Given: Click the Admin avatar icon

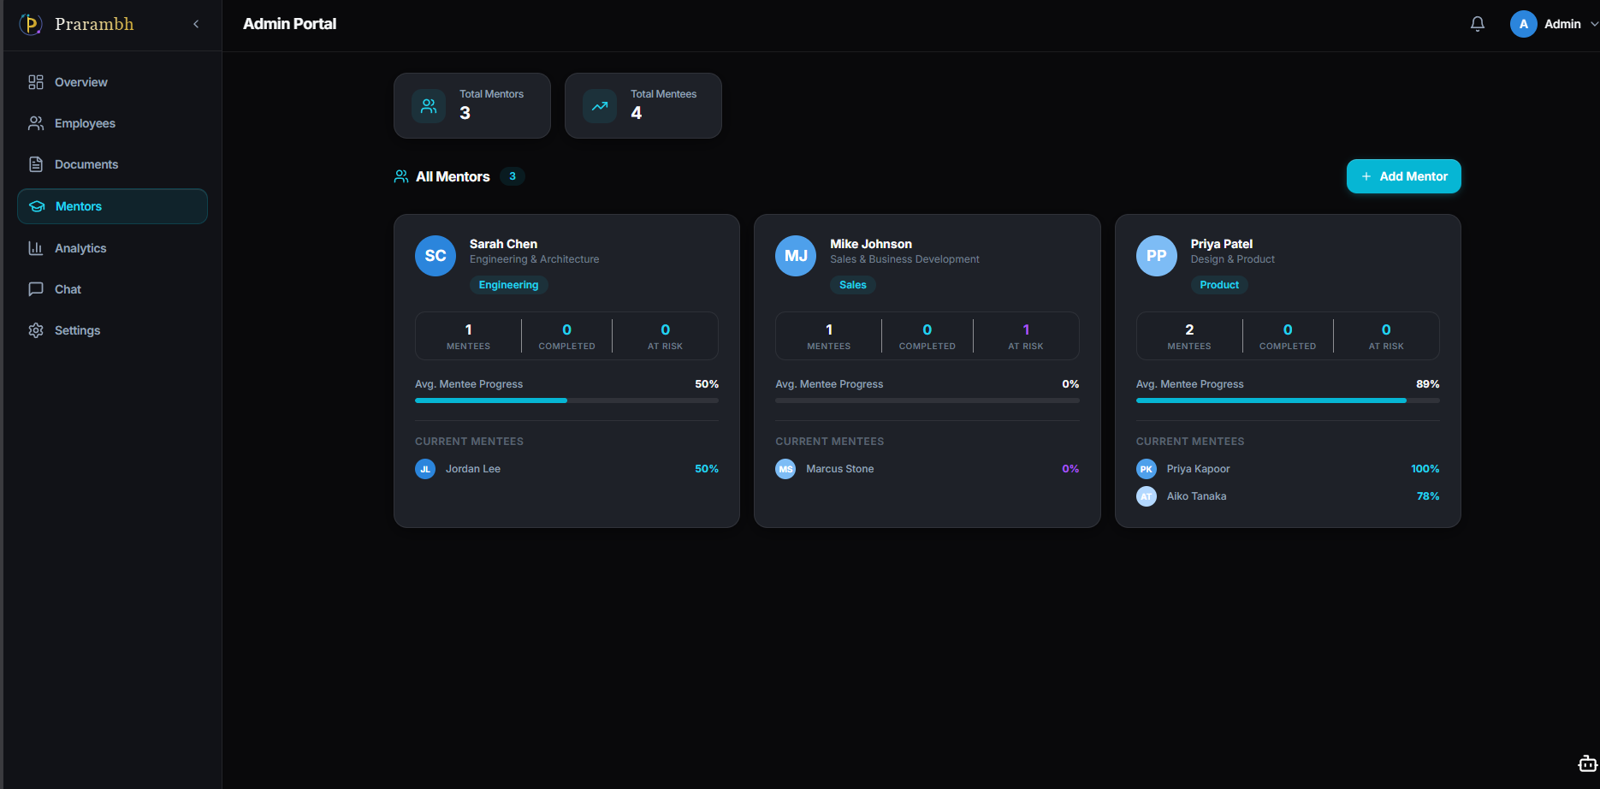Looking at the screenshot, I should (x=1524, y=24).
